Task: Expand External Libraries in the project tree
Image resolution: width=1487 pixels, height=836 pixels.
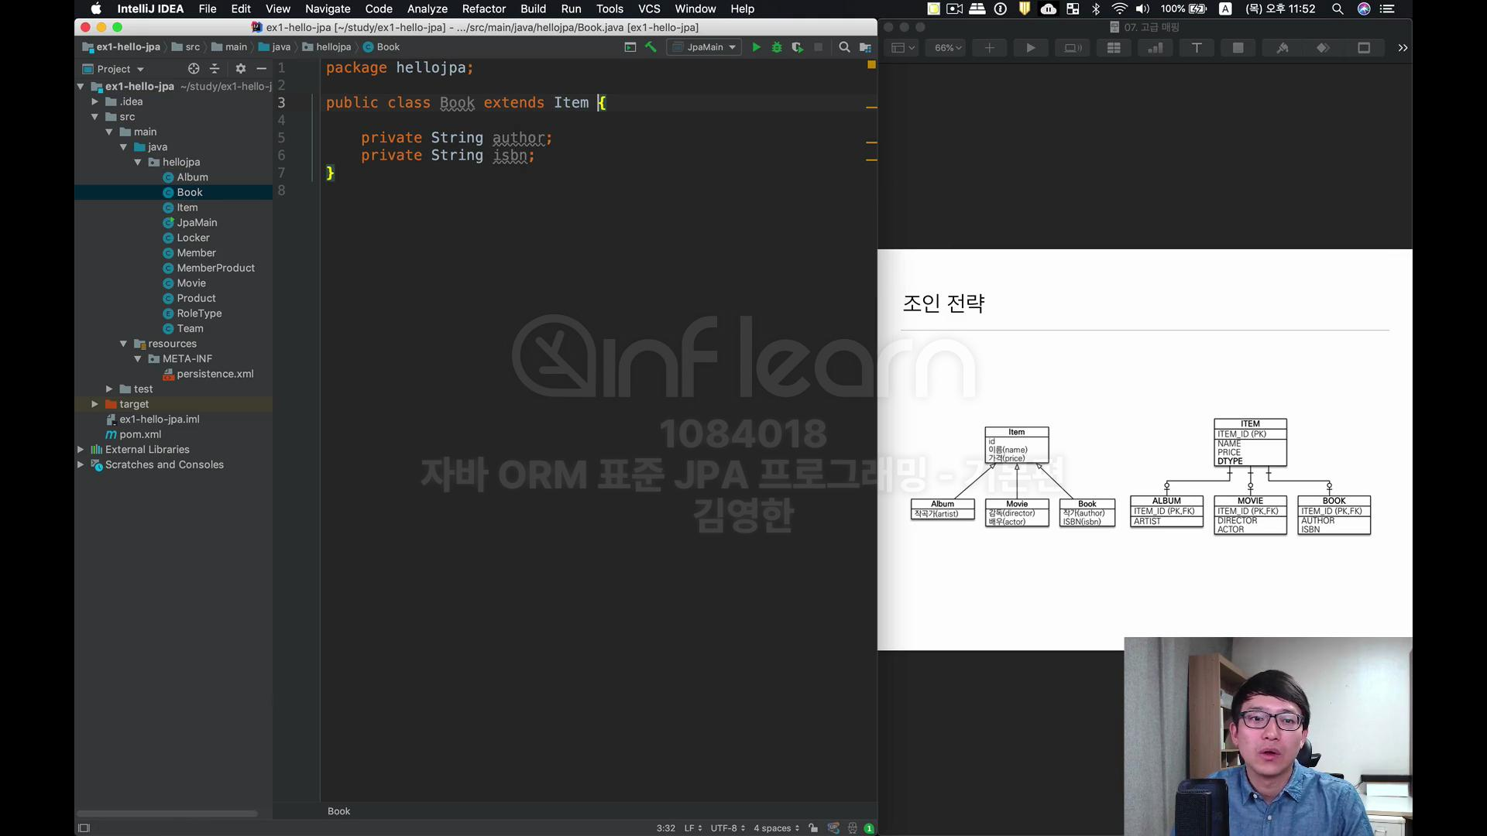Action: click(81, 450)
